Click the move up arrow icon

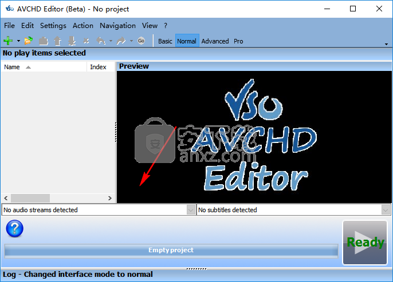pos(58,41)
